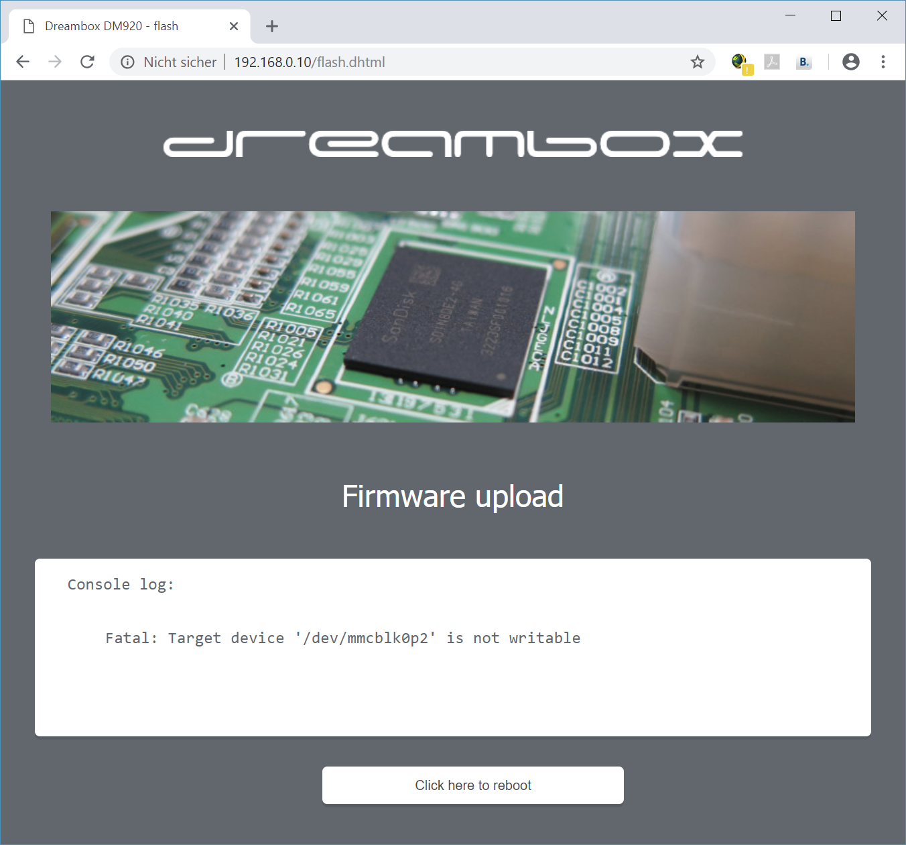Open Chrome's three-dot menu

tap(883, 62)
